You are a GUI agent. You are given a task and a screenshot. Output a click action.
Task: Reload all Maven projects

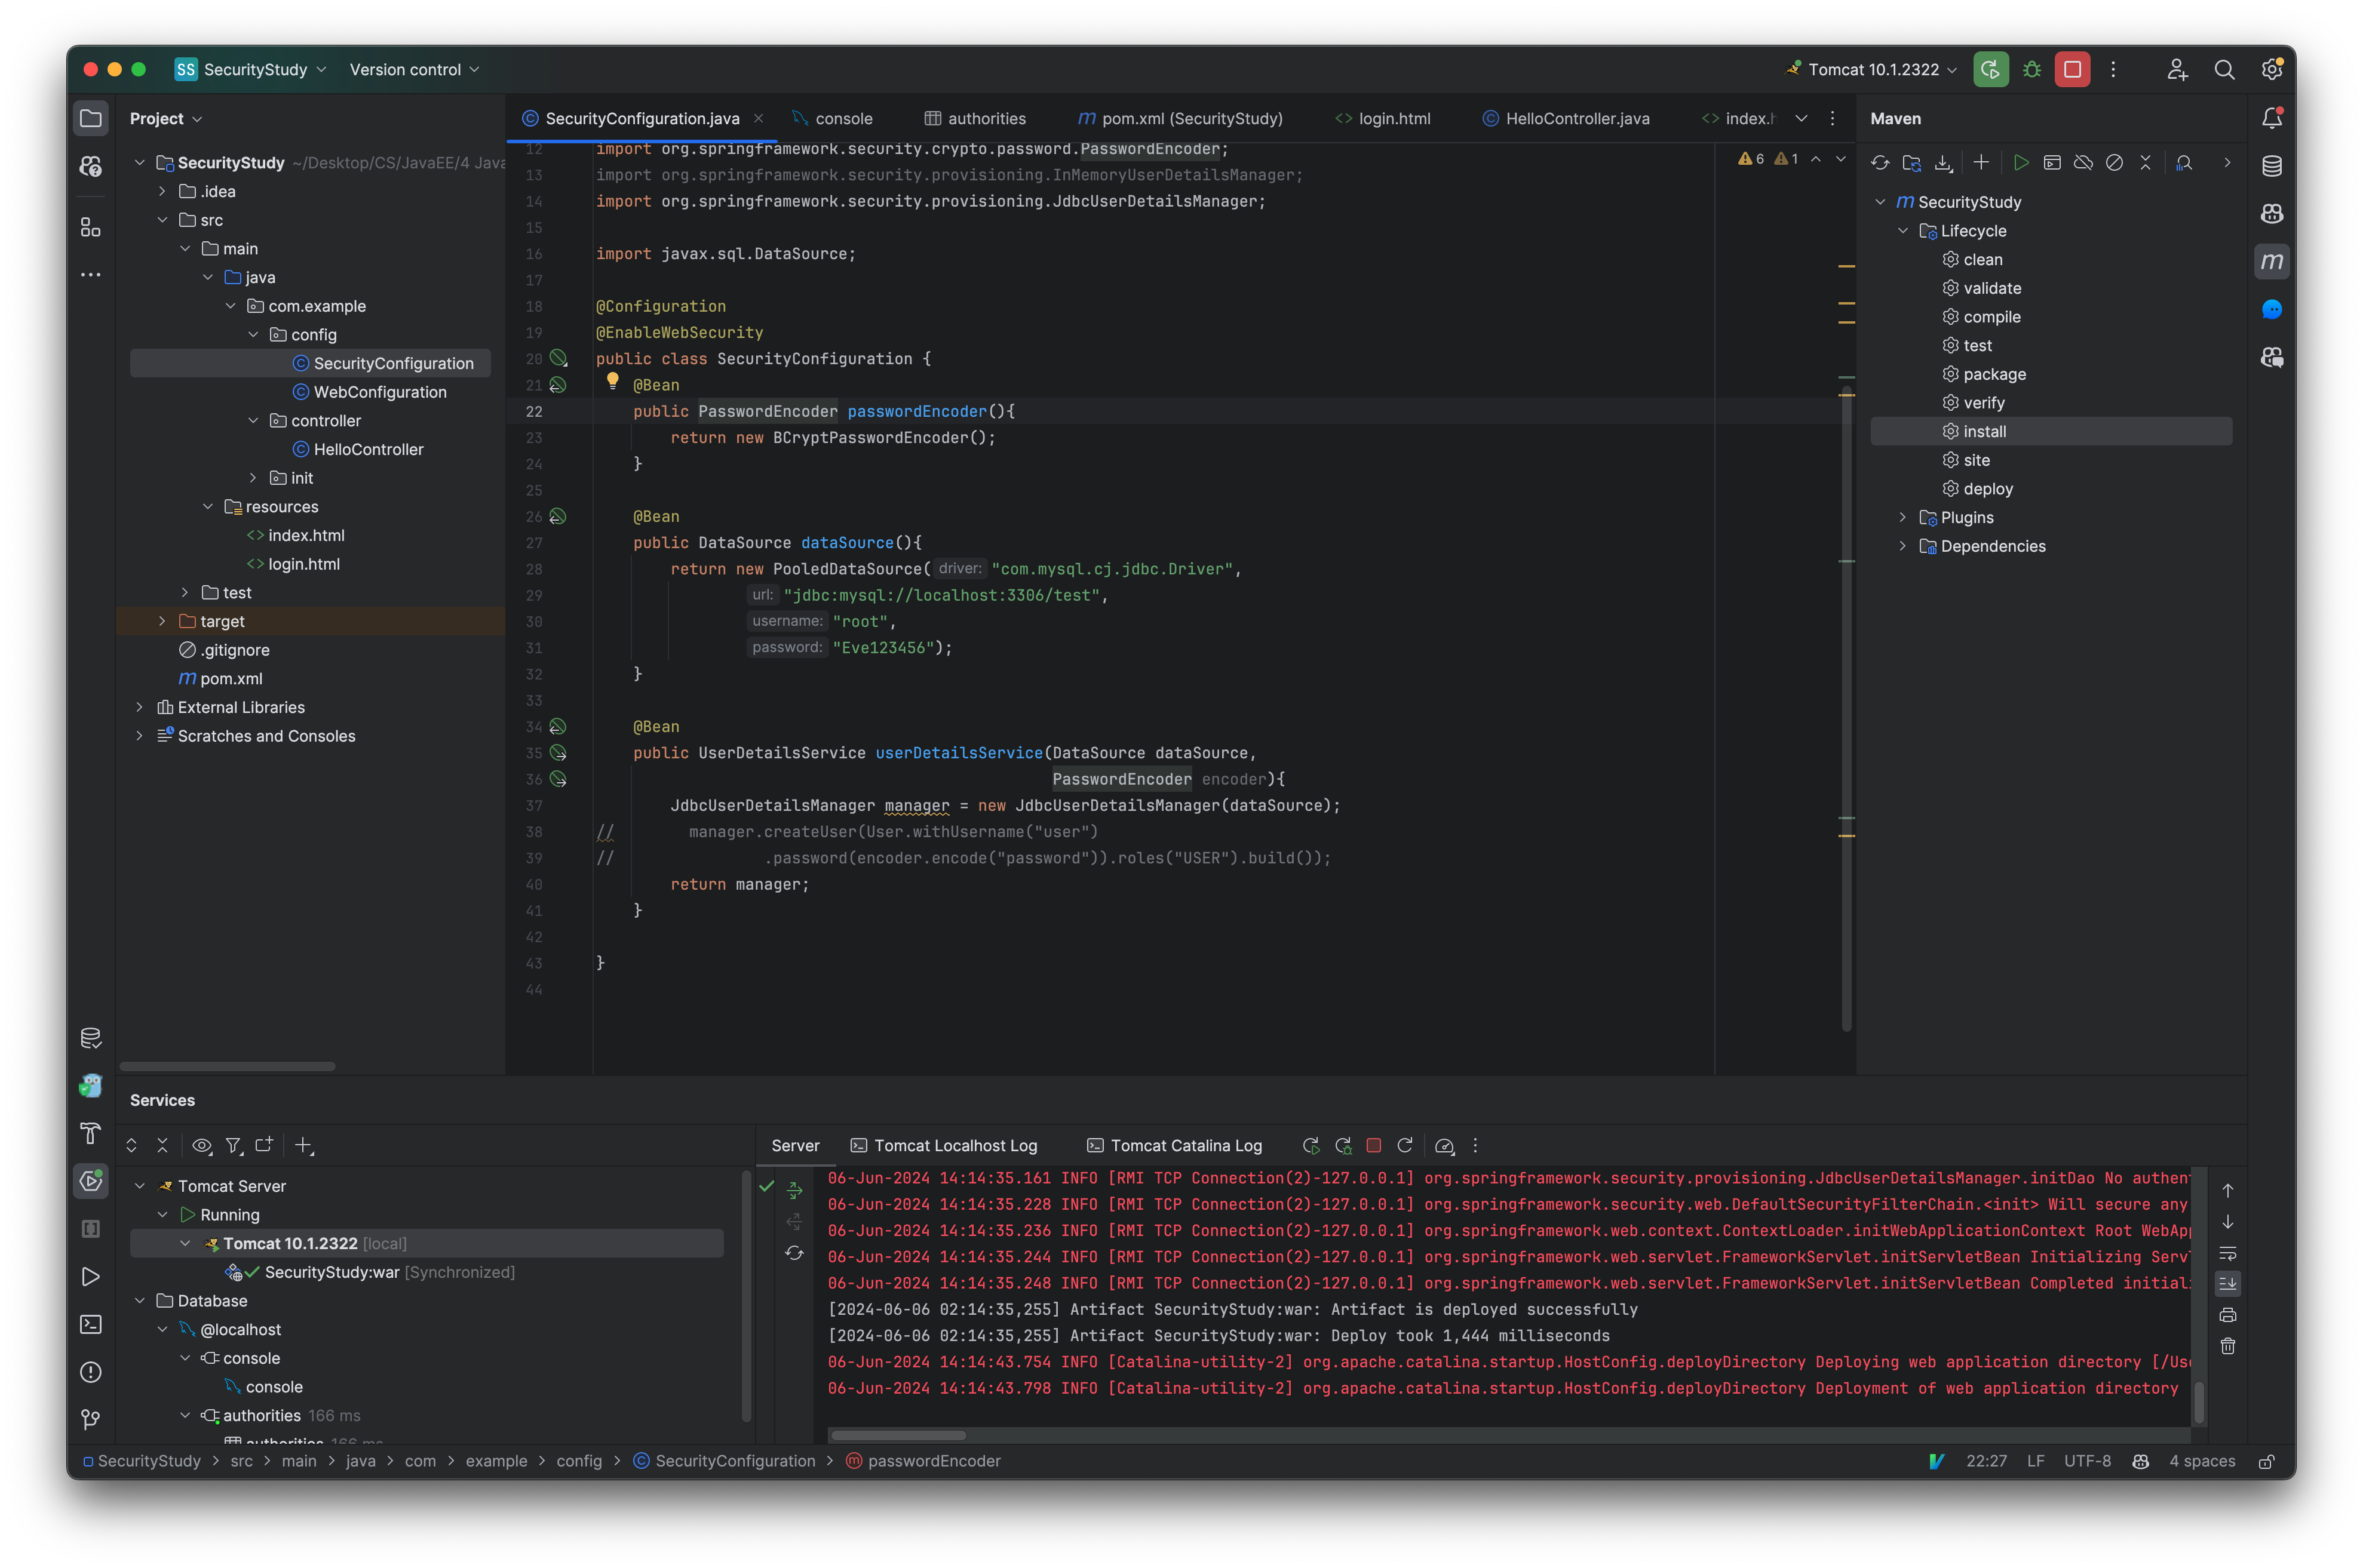tap(1881, 162)
